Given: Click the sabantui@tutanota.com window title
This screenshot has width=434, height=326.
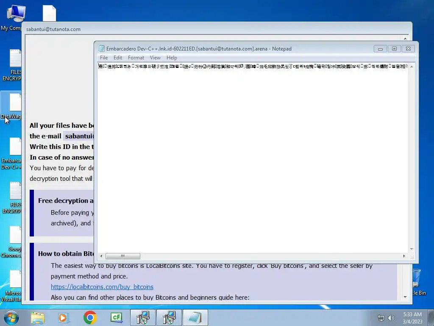Looking at the screenshot, I should (x=53, y=29).
